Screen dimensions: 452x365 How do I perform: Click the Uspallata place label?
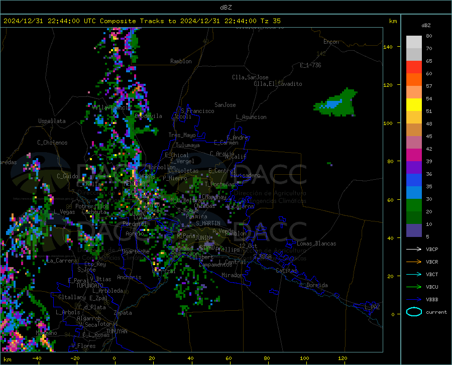52,121
